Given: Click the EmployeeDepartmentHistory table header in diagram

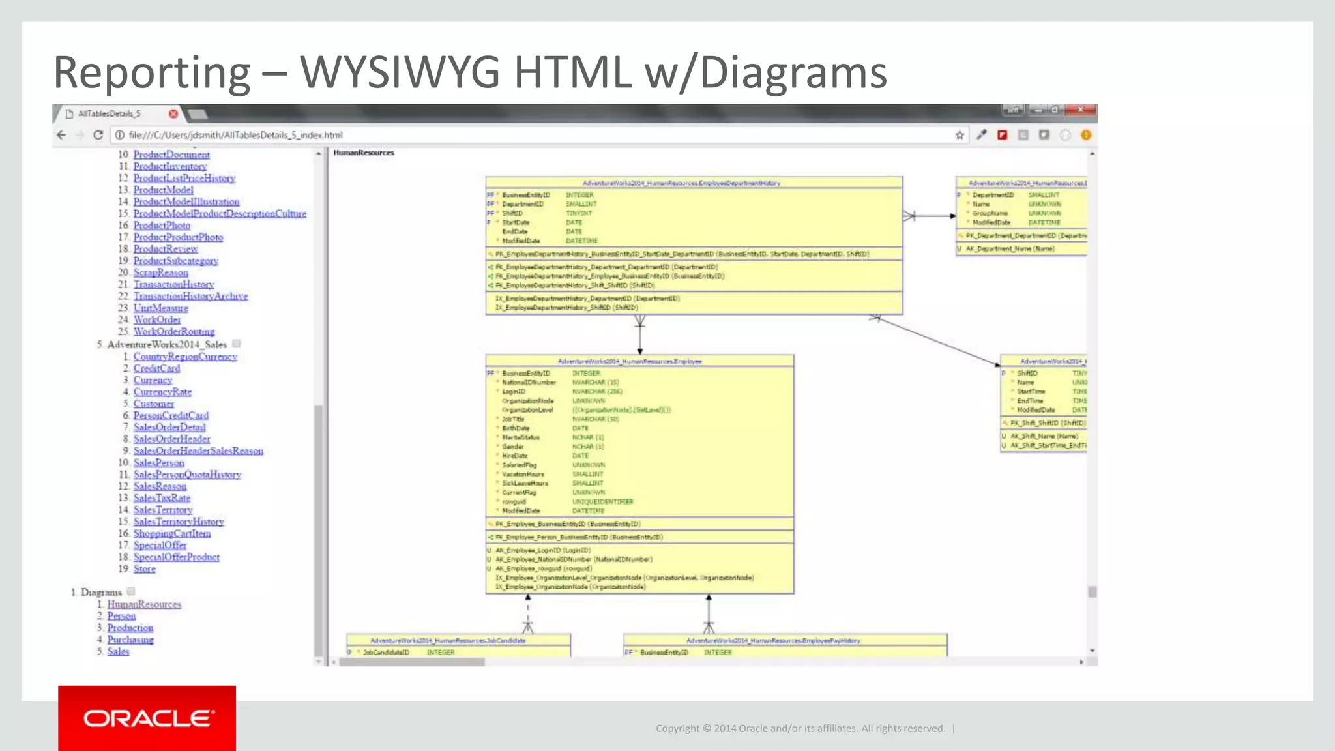Looking at the screenshot, I should pyautogui.click(x=694, y=183).
